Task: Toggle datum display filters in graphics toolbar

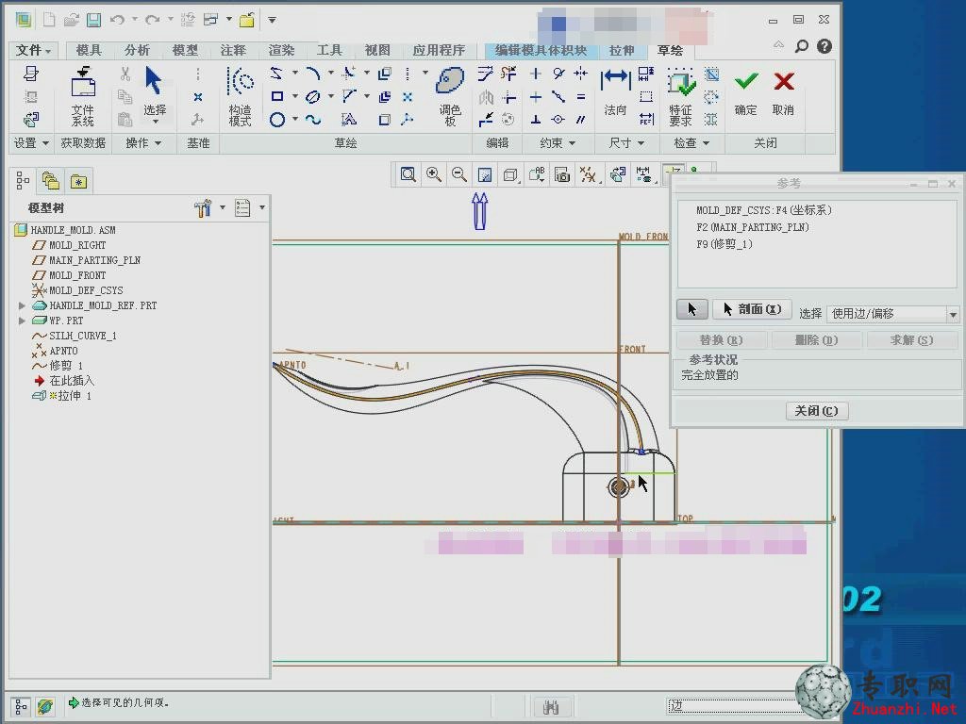Action: point(588,174)
